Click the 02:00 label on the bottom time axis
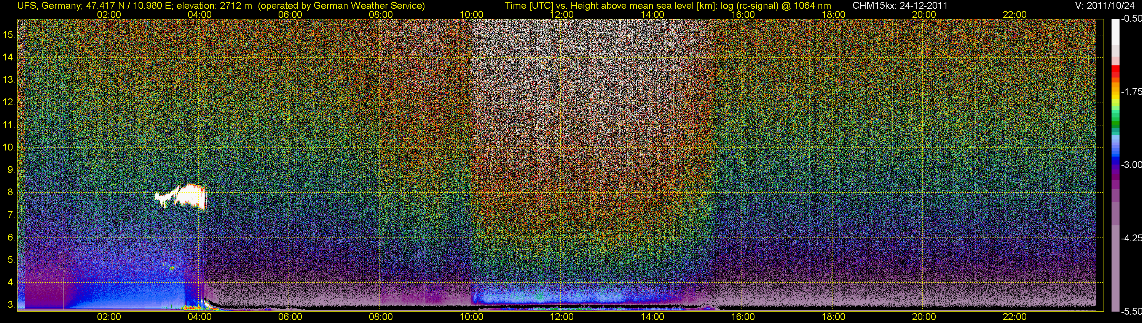The width and height of the screenshot is (1142, 323). [108, 317]
